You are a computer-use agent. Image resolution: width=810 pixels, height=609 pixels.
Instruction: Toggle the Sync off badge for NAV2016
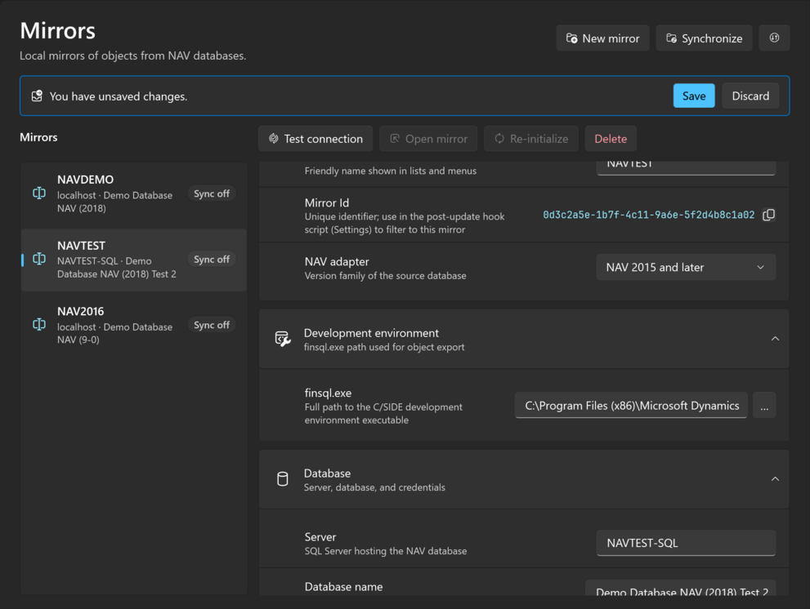tap(211, 325)
